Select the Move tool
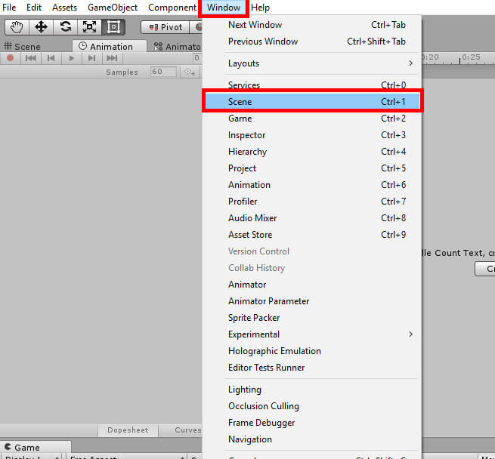Viewport: 495px width, 459px height. point(41,27)
